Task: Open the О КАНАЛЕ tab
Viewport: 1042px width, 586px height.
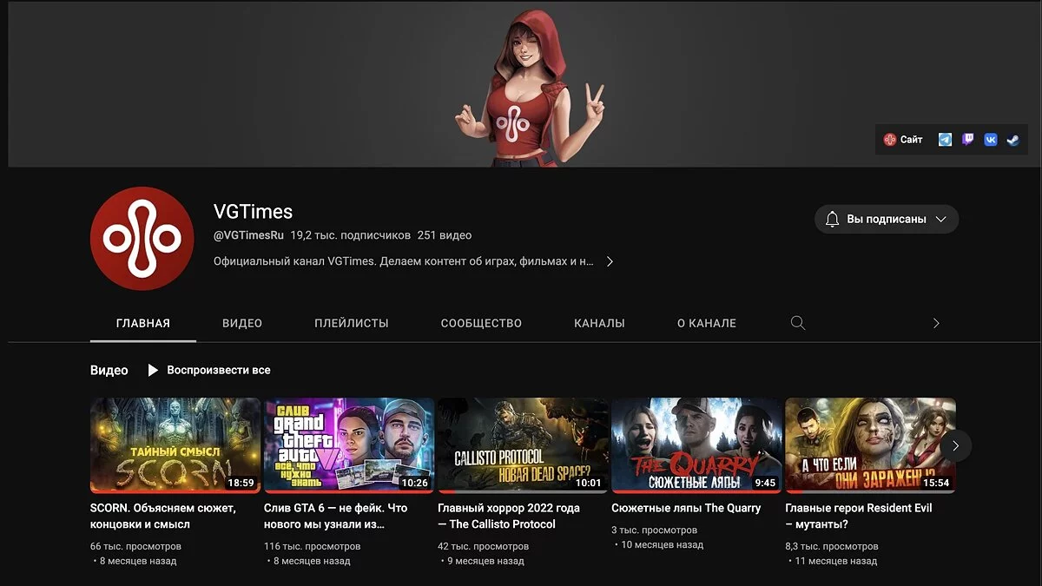Action: point(706,323)
